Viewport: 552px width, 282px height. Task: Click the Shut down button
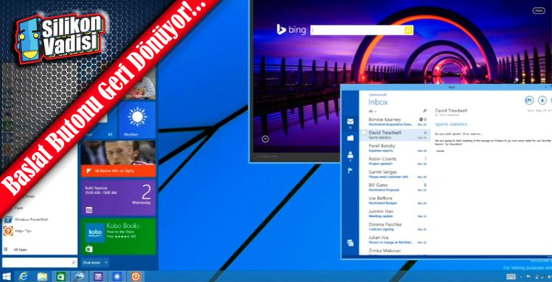click(x=92, y=262)
